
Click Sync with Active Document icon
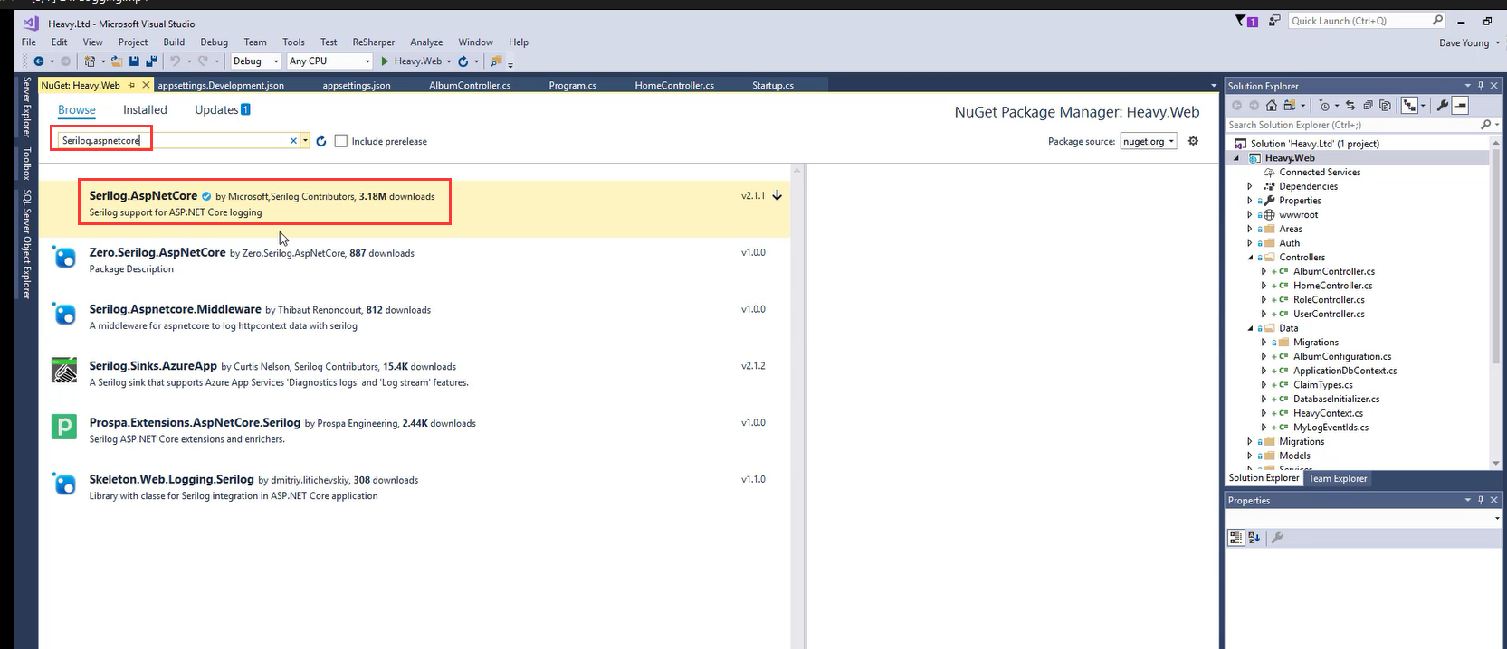(x=1350, y=106)
